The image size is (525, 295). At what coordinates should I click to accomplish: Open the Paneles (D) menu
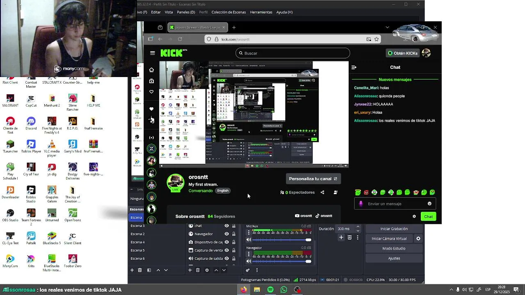186,12
